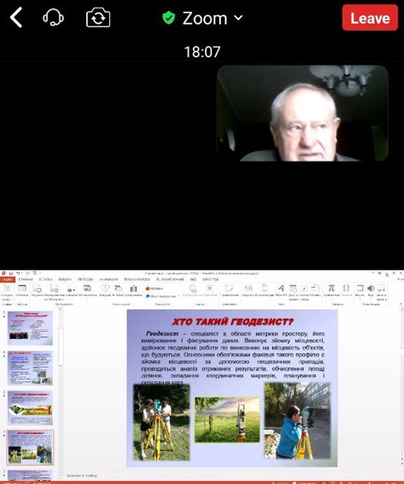Viewport: 404px width, 484px height.
Task: Select the left photo with yellow tripod
Action: [161, 423]
